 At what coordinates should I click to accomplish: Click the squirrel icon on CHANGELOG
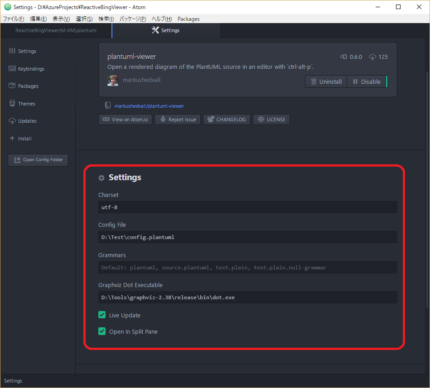coord(211,119)
